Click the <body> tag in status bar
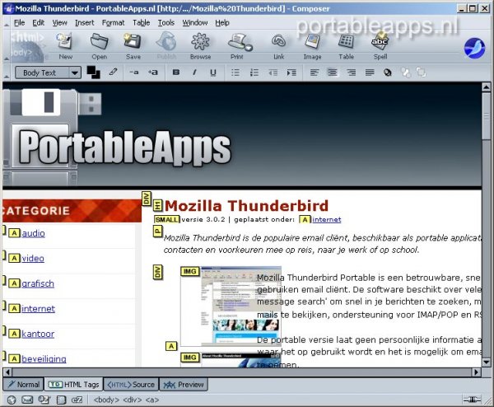 click(x=106, y=400)
